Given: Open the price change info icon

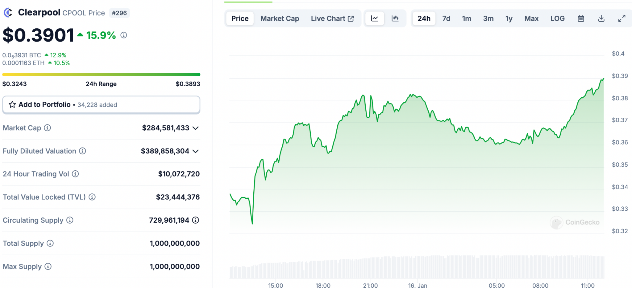Looking at the screenshot, I should tap(124, 35).
